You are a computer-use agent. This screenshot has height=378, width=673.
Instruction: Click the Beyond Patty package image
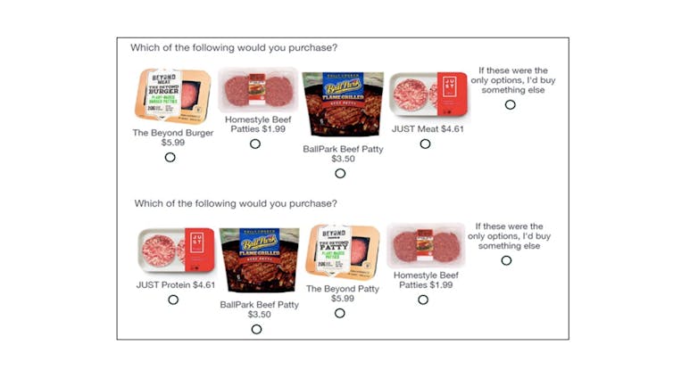pos(343,252)
